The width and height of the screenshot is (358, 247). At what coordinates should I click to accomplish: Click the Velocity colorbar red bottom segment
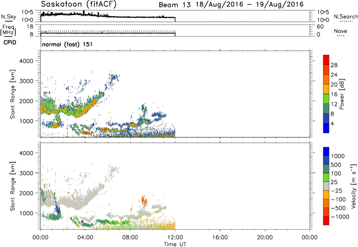[x=326, y=221]
